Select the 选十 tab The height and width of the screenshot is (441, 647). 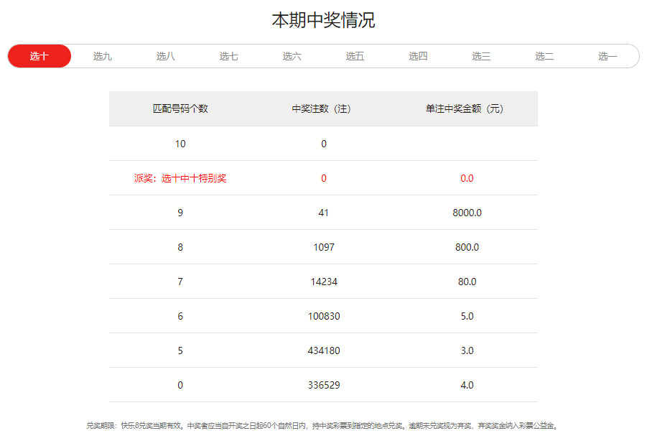pos(39,56)
